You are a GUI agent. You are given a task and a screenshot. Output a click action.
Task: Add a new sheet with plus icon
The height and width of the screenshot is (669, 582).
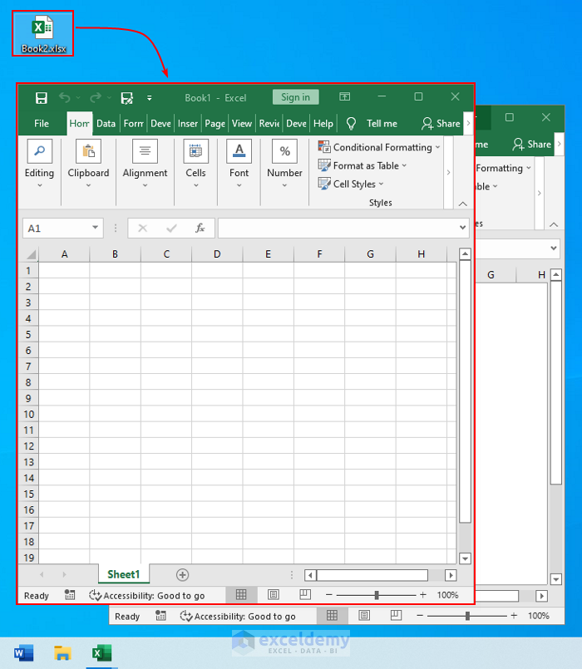182,575
